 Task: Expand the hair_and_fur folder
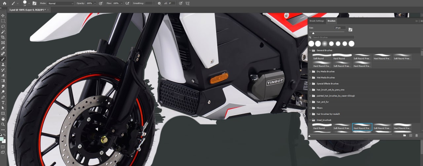310,102
